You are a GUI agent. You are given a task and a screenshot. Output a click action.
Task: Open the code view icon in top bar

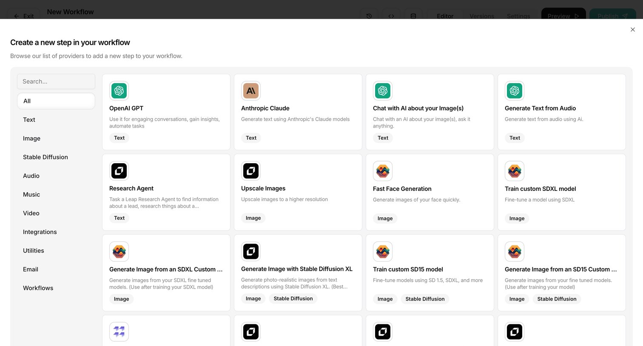[391, 16]
